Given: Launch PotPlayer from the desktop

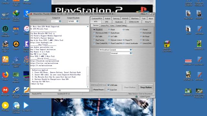Looking at the screenshot, I should 5,107.
